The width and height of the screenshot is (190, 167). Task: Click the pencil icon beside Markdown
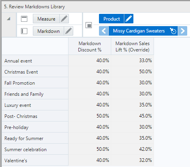coord(68,31)
